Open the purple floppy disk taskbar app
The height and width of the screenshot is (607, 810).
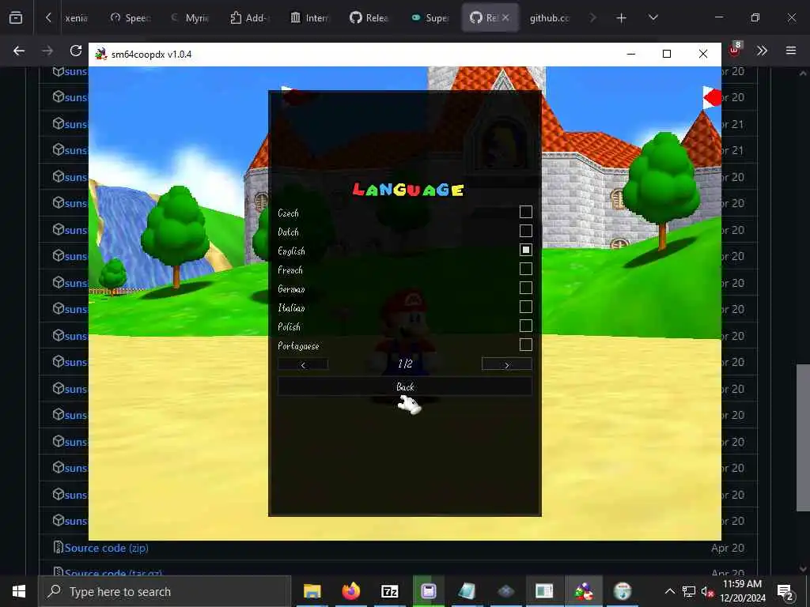(x=428, y=591)
